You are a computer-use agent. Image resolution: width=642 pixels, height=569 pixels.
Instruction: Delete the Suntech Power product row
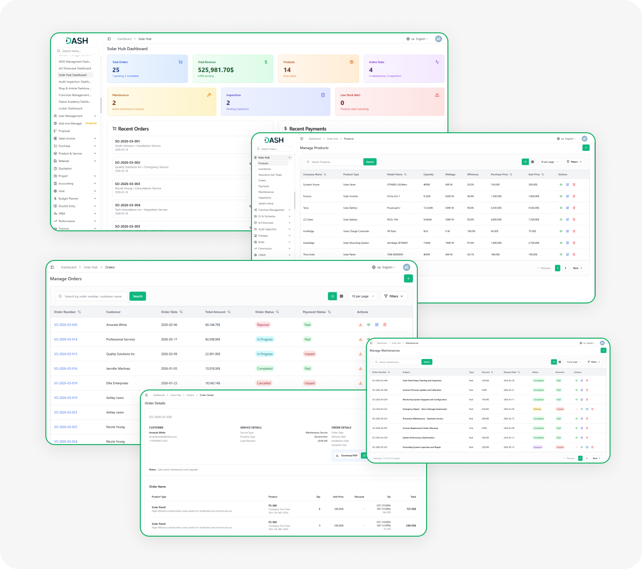coord(574,185)
